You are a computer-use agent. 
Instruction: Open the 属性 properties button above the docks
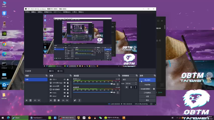tap(52, 71)
